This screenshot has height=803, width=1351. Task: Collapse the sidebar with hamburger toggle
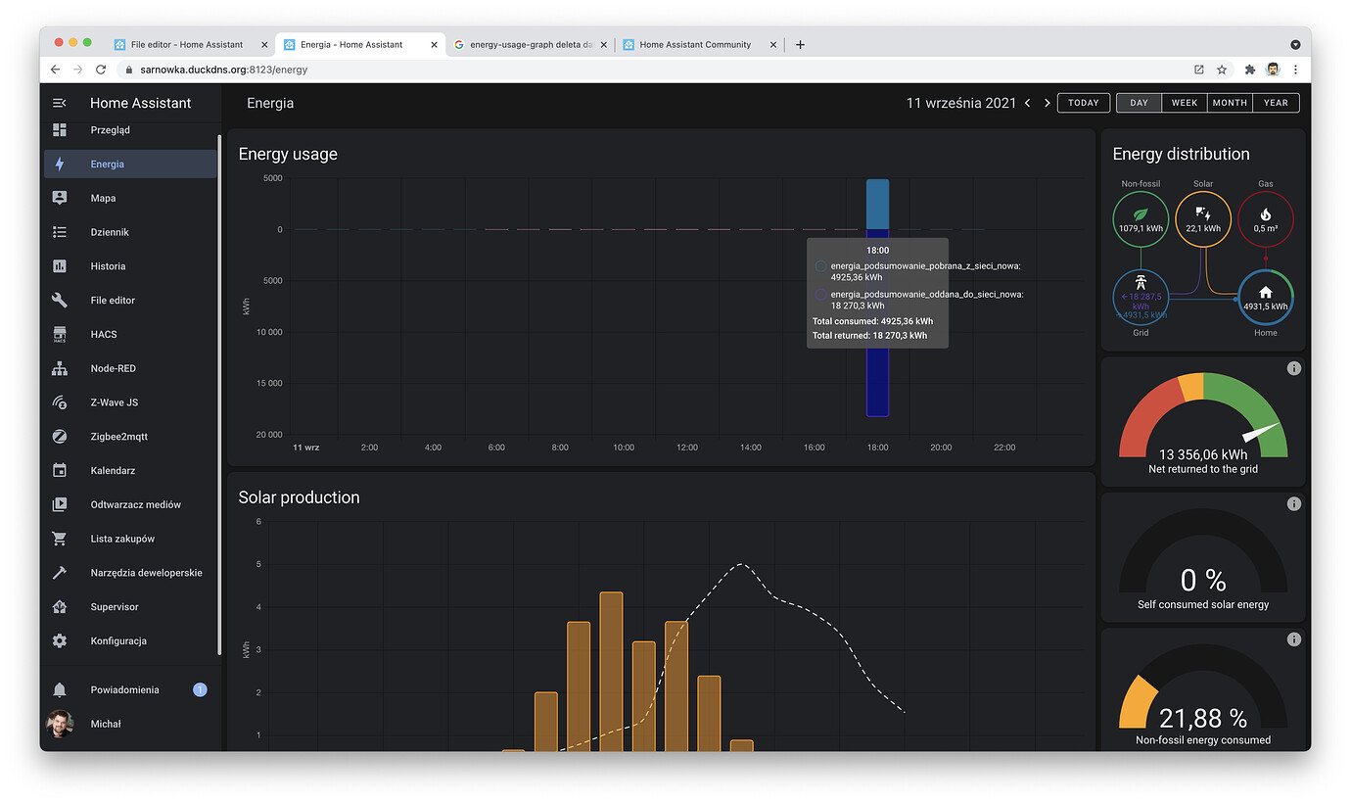tap(59, 103)
